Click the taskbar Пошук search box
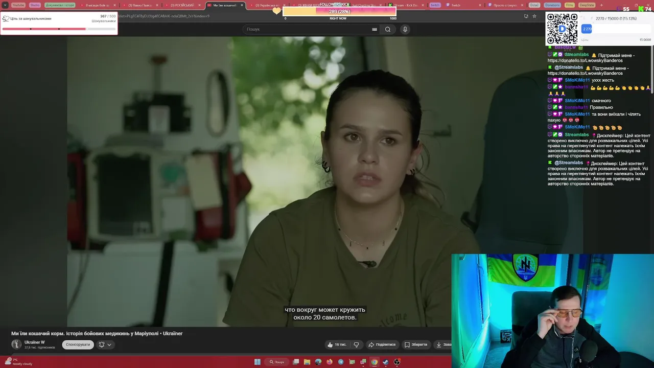 pos(277,362)
